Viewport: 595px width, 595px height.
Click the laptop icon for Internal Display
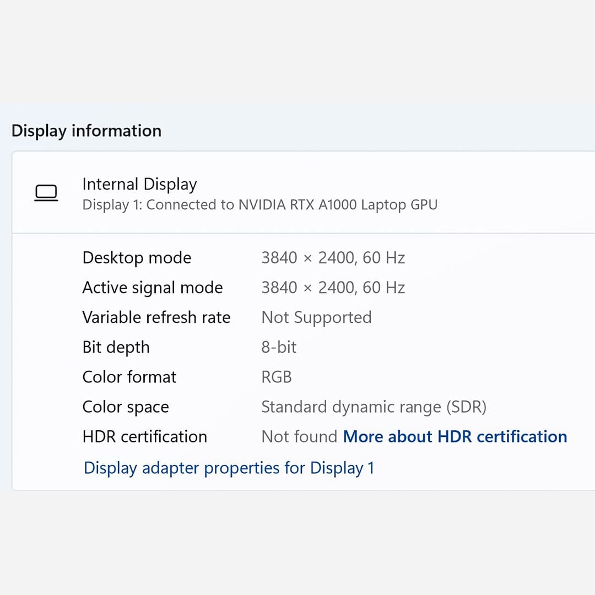click(46, 193)
